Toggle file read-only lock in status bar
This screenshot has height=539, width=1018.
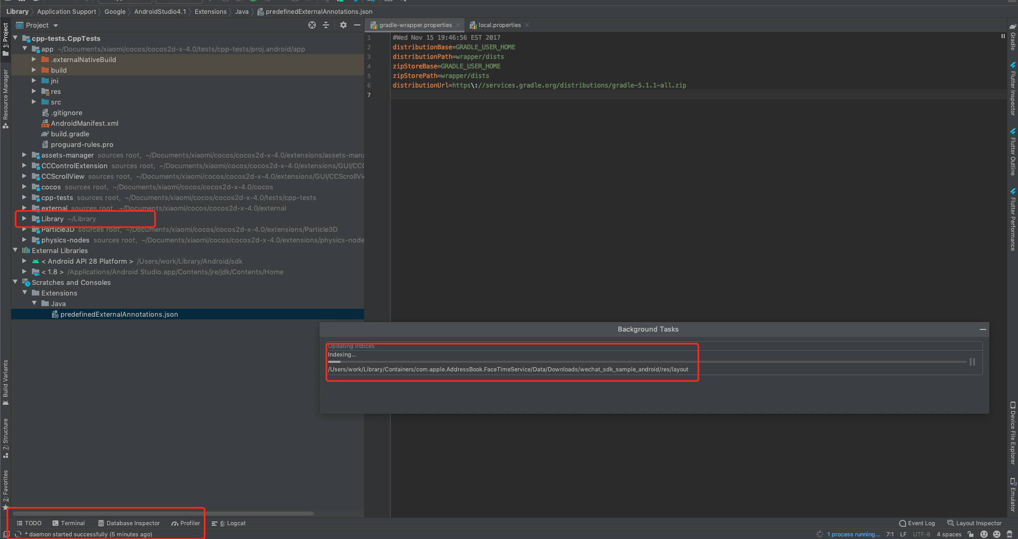(971, 534)
